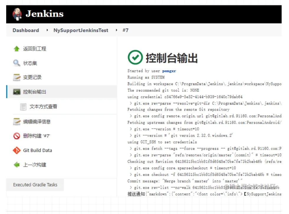Open 文本方式查看 plain text link
289x214 pixels.
(x=43, y=106)
